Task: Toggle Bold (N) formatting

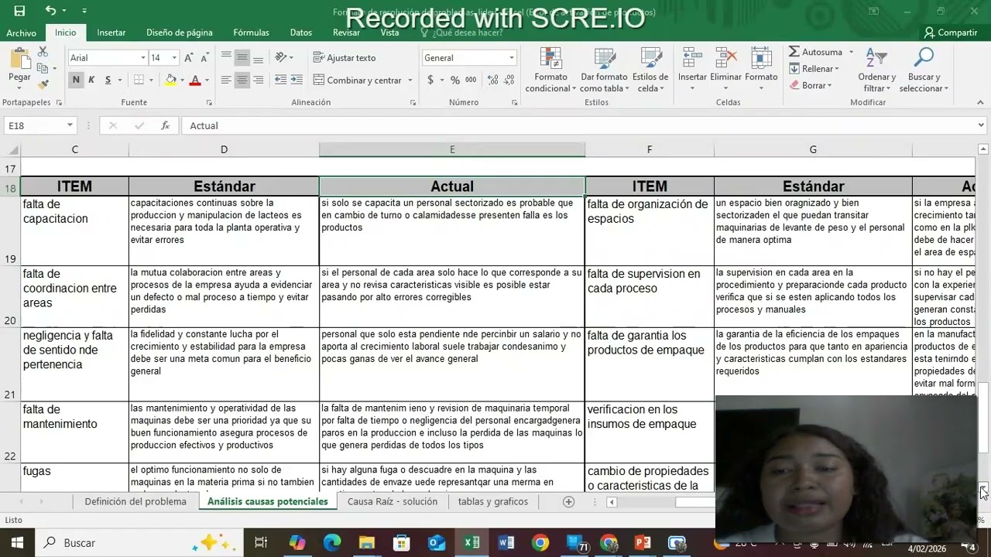Action: [x=76, y=80]
